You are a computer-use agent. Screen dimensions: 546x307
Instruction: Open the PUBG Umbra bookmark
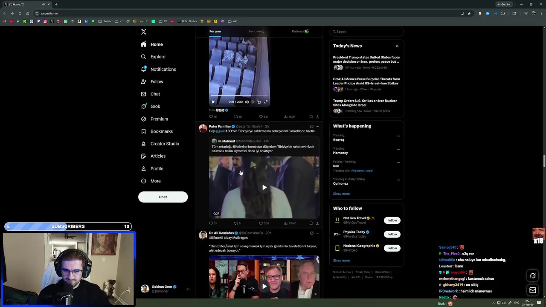(187, 21)
